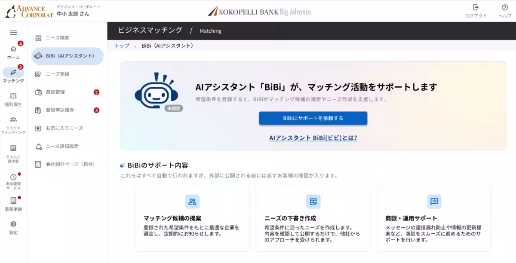This screenshot has height=263, width=516.
Task: Follow AIアシスタント BiBi(ビビ)とは? link
Action: (313, 138)
